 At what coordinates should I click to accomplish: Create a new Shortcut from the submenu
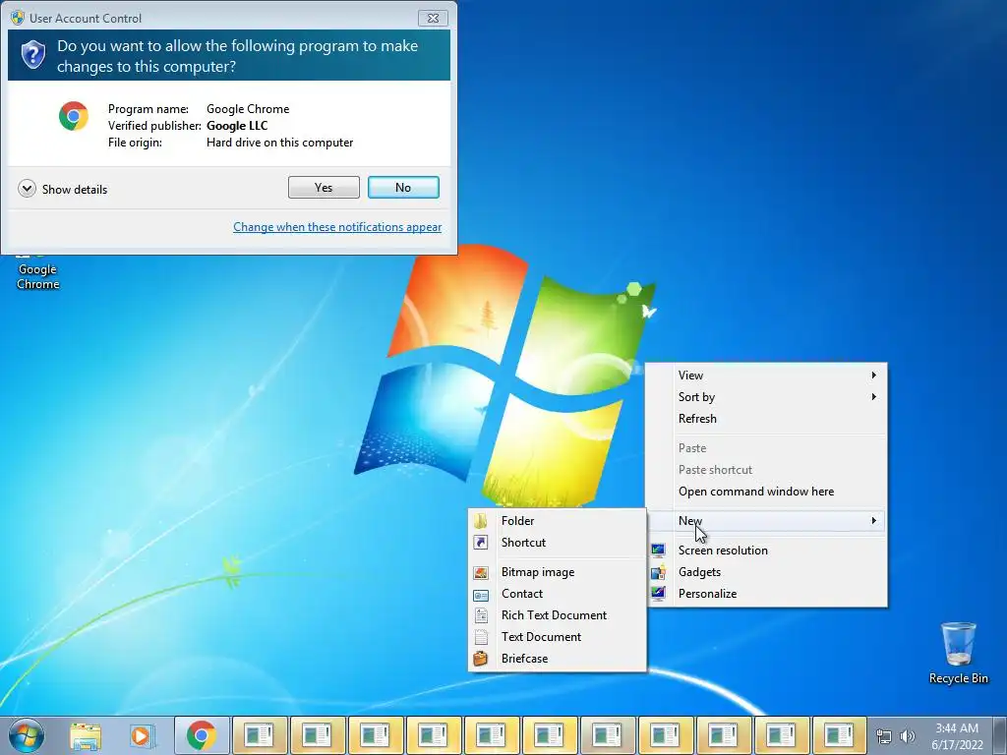tap(557, 543)
